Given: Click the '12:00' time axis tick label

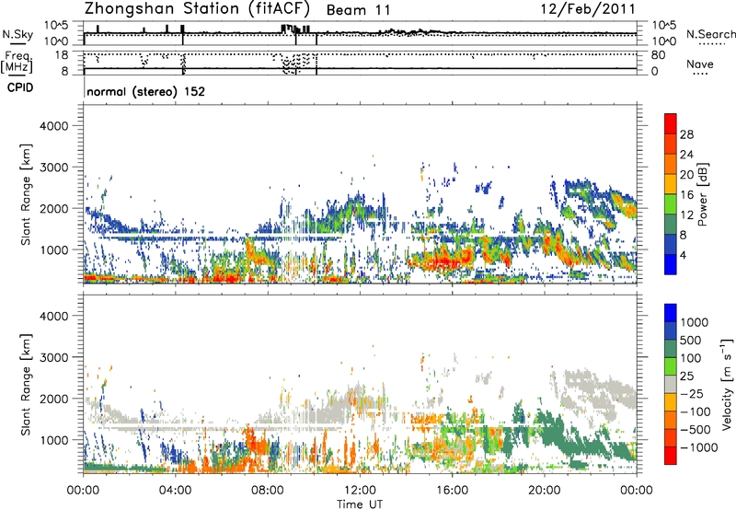Looking at the screenshot, I should point(360,491).
